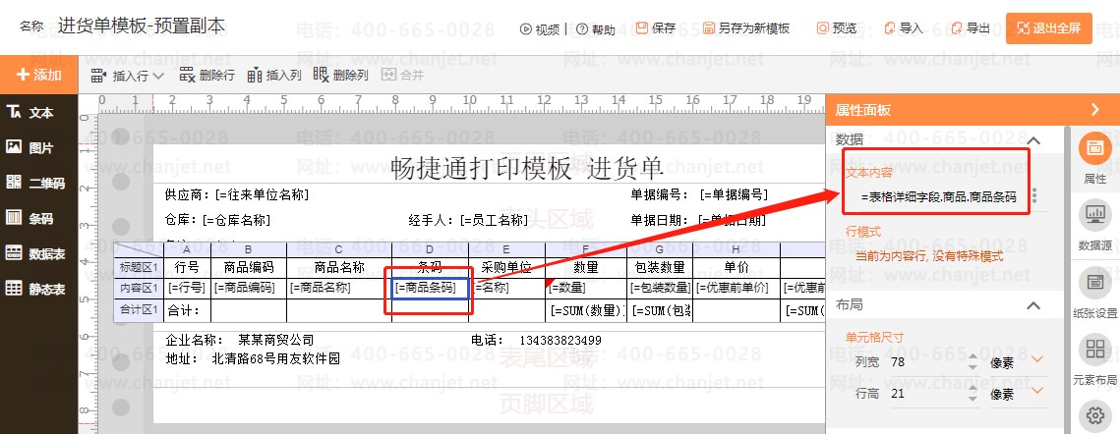Click the orange 添加 add button

[38, 75]
